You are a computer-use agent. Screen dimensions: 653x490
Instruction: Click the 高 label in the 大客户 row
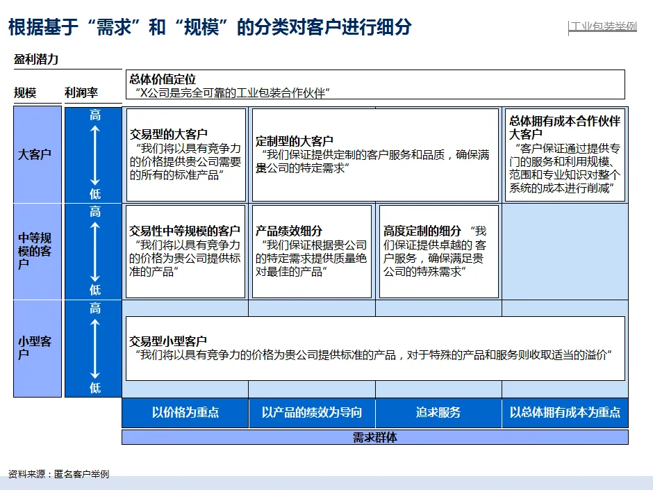[95, 115]
